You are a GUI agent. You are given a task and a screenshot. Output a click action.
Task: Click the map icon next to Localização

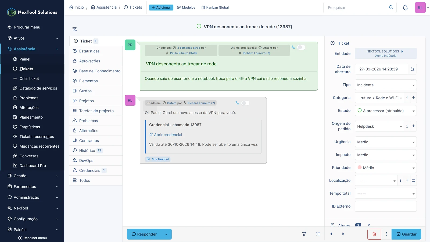tap(414, 180)
